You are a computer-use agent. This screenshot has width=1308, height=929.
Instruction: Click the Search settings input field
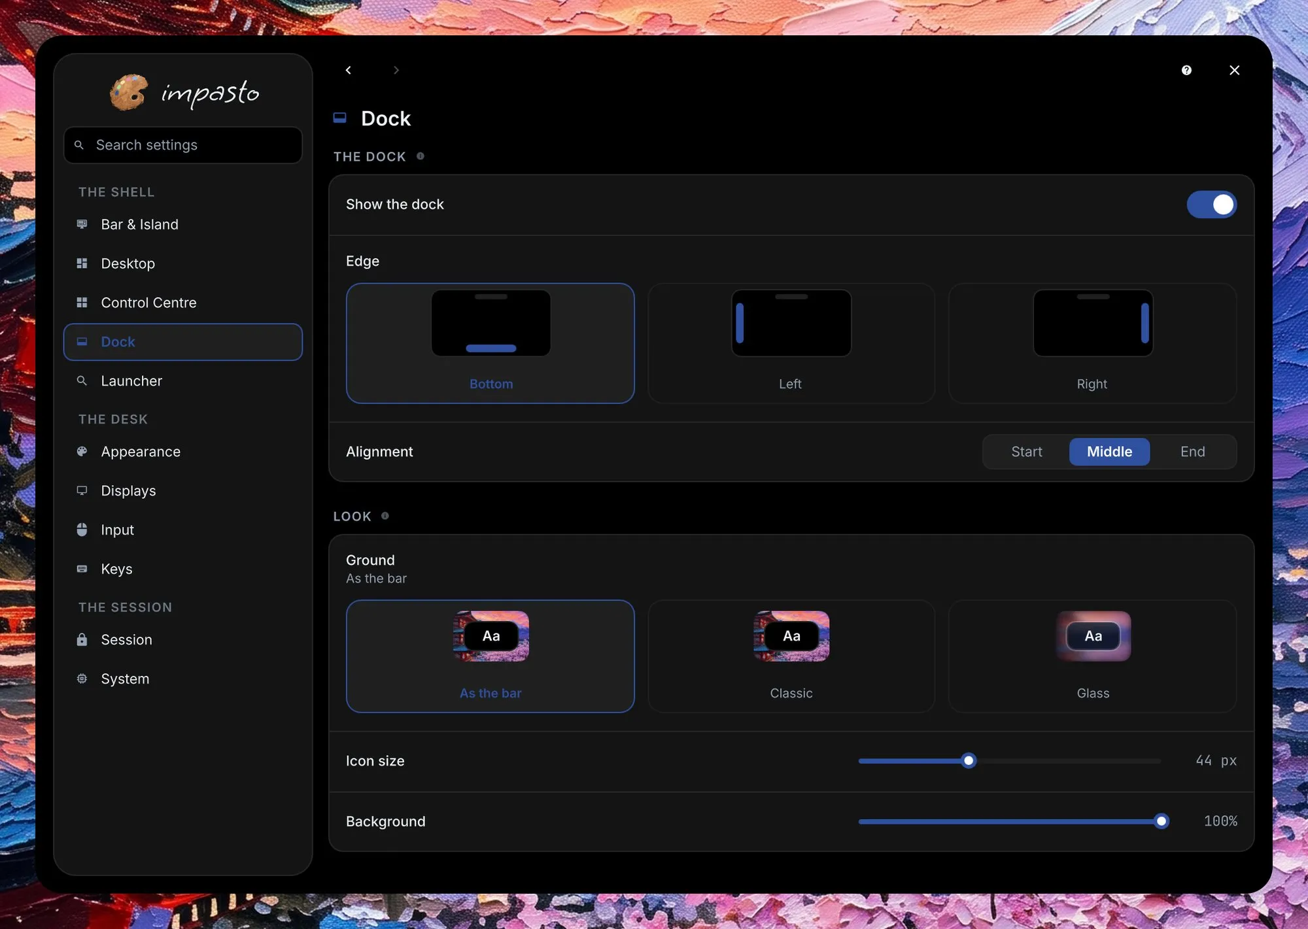[x=183, y=145]
